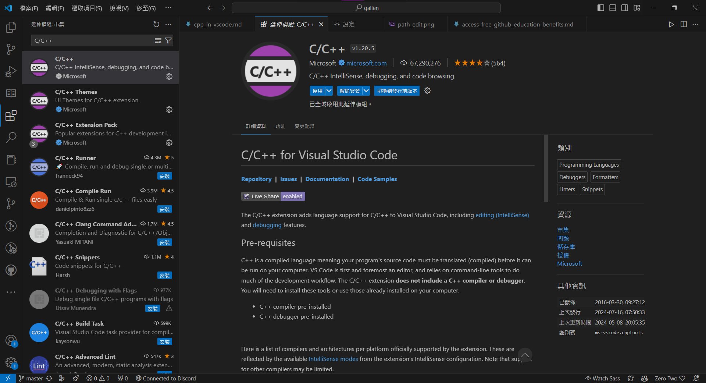
Task: Open the 檢視(V) menu
Action: tap(119, 8)
